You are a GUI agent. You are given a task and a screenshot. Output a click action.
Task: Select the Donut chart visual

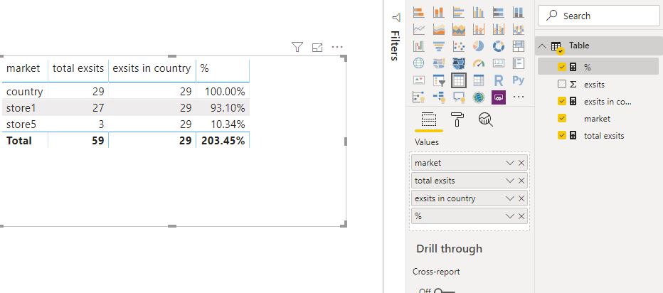499,46
